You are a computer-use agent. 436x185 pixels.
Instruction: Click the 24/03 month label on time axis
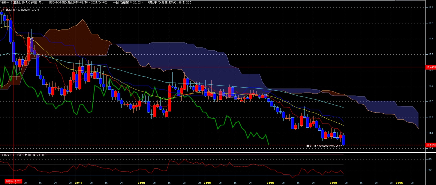click(270, 183)
